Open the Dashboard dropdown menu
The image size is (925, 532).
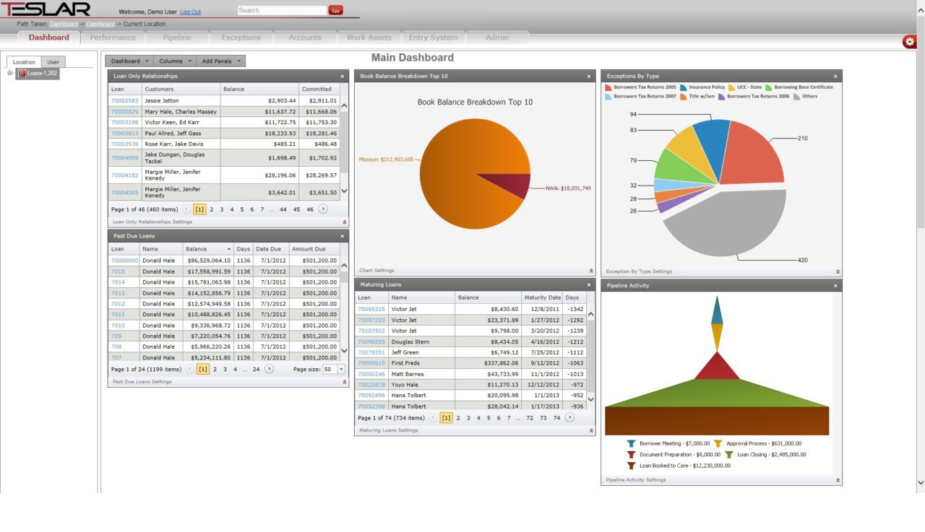pos(130,61)
